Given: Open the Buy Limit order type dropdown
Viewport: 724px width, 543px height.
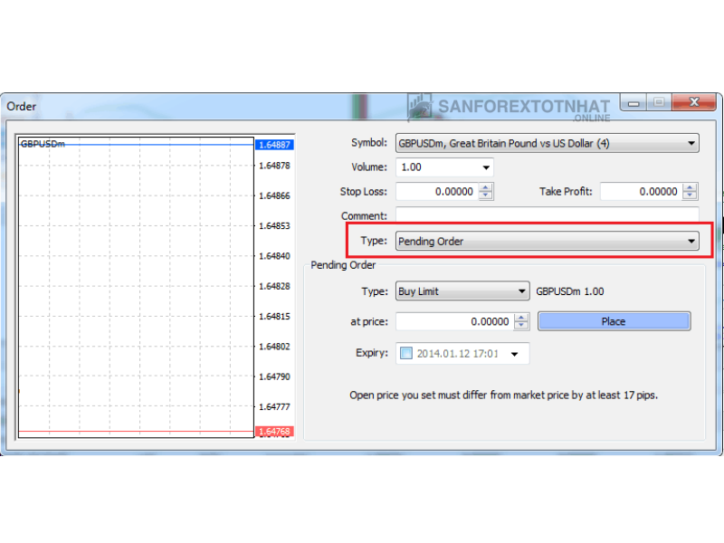Looking at the screenshot, I should (462, 291).
